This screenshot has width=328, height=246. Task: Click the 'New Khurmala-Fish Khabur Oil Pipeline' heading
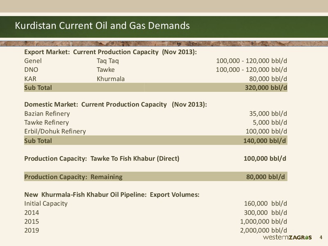(x=112, y=194)
